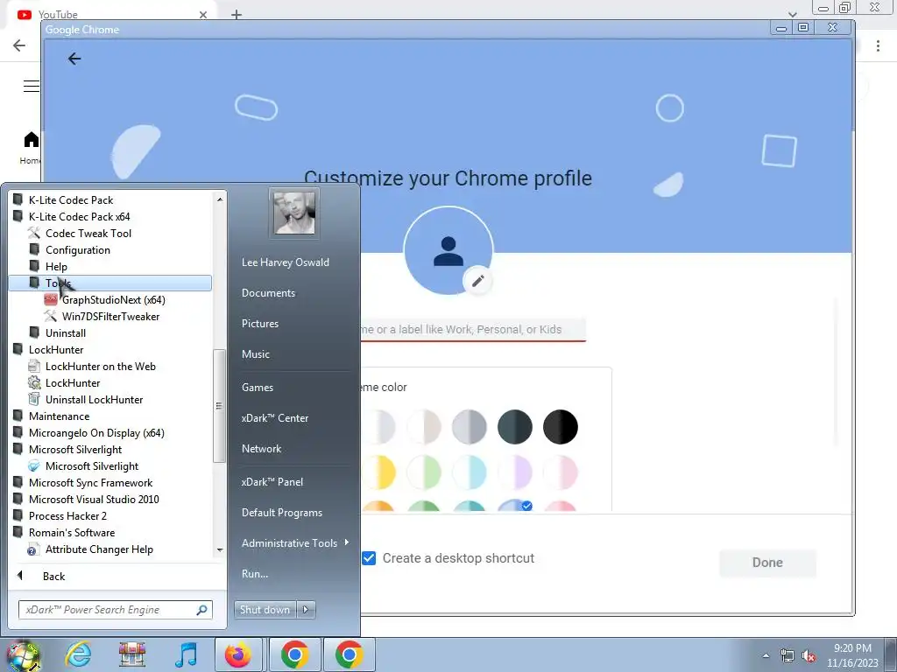The image size is (897, 672).
Task: Open the Shut down options arrow
Action: pos(306,610)
